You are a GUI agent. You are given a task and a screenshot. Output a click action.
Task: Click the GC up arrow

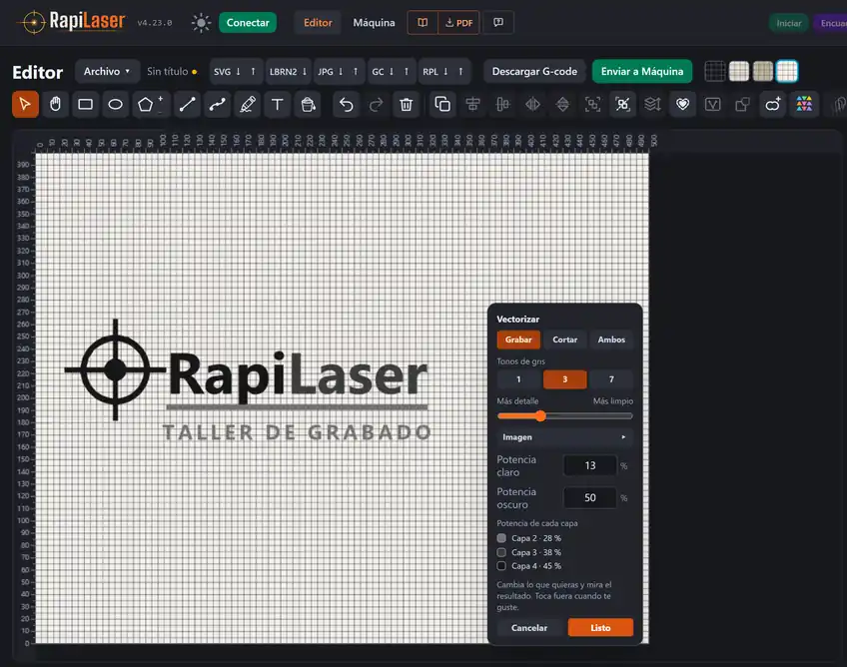pos(407,72)
